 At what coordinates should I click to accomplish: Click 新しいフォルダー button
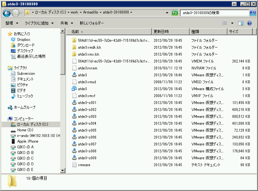pyautogui.click(x=92, y=23)
